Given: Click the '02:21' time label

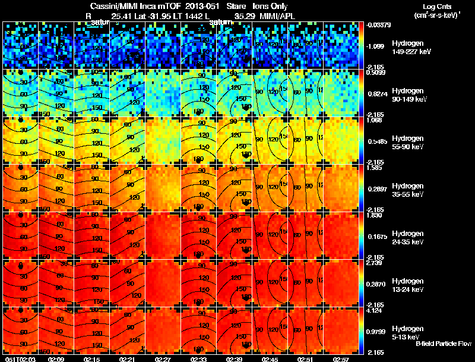Looking at the screenshot, I should [128, 359].
